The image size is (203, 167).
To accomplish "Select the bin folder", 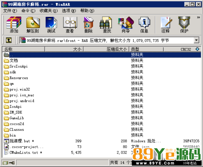I will tap(10, 135).
